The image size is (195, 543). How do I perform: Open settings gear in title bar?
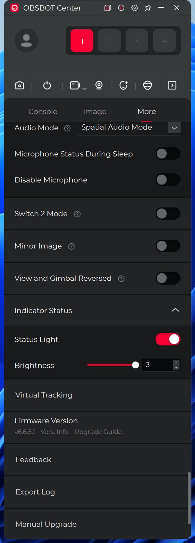tap(135, 8)
